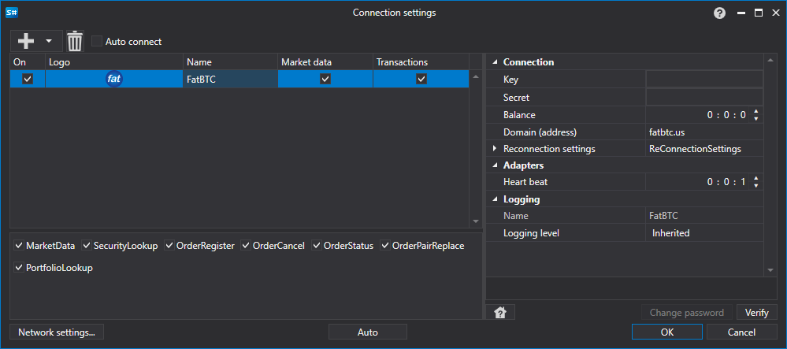
Task: Enable the Auto connect checkbox
Action: pos(97,41)
